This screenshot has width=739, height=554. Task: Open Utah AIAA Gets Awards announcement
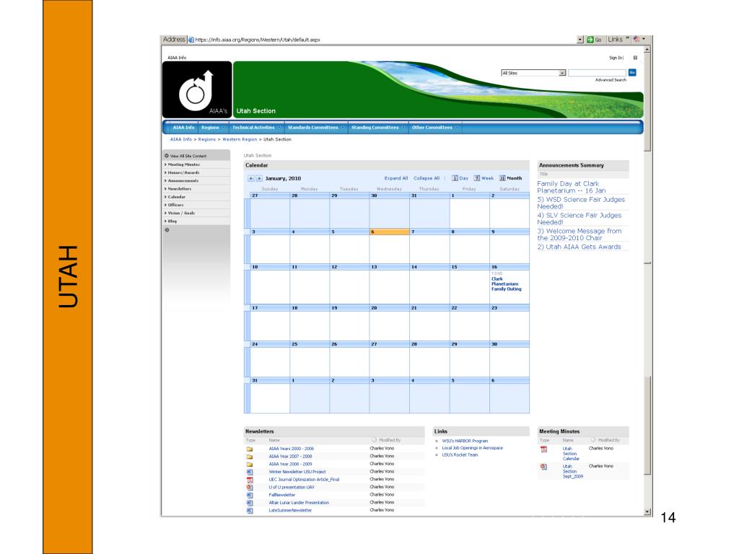pos(579,247)
